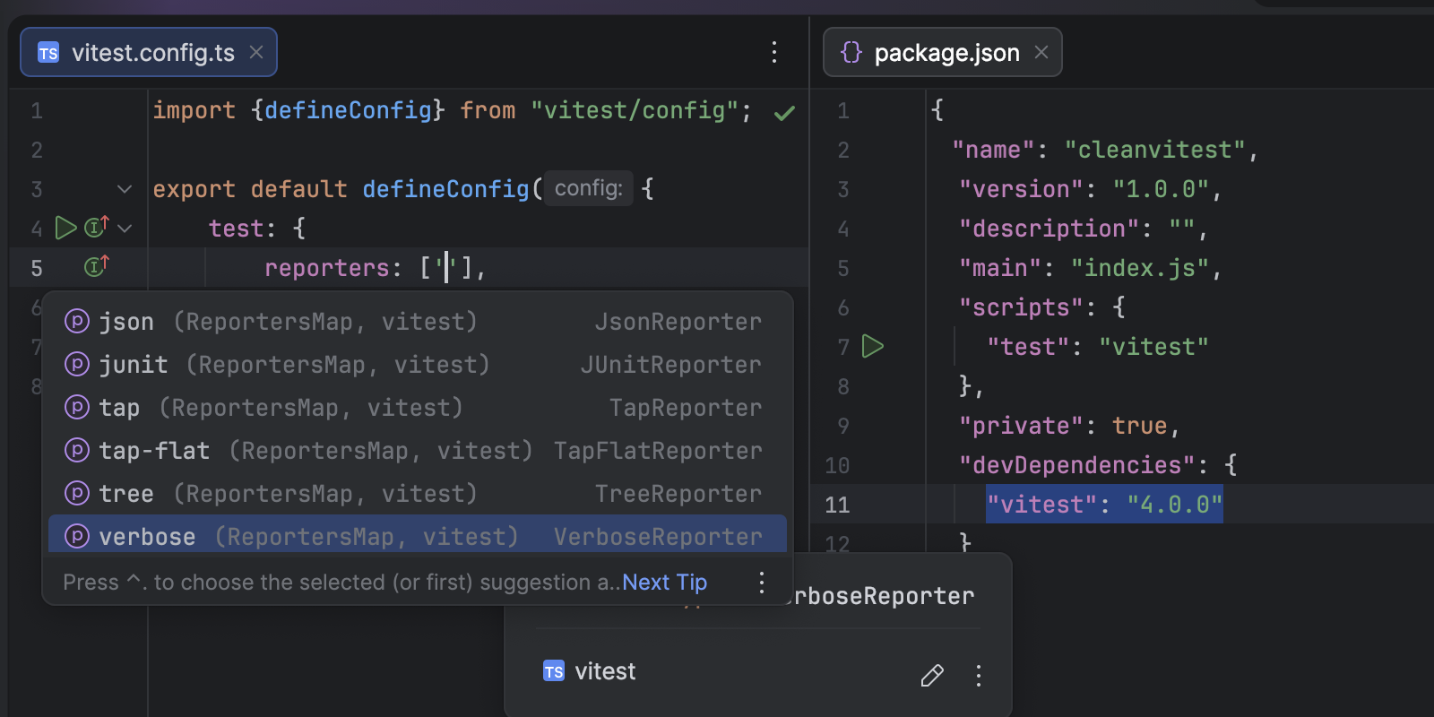Close the vitest.config.ts tab

tap(256, 52)
